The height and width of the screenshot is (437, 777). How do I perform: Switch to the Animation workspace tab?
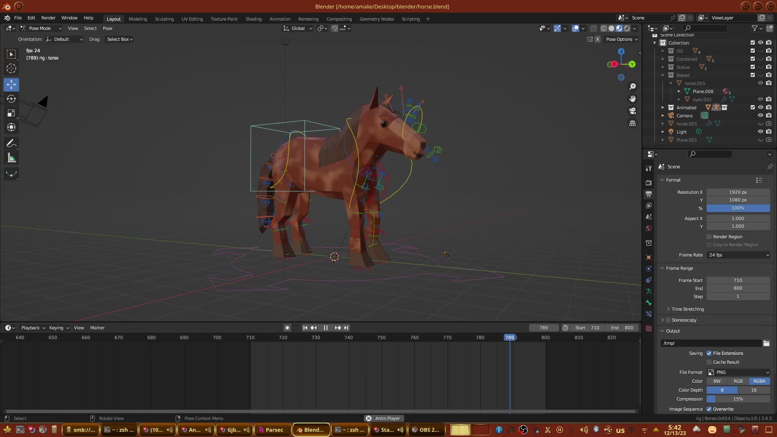pyautogui.click(x=280, y=19)
